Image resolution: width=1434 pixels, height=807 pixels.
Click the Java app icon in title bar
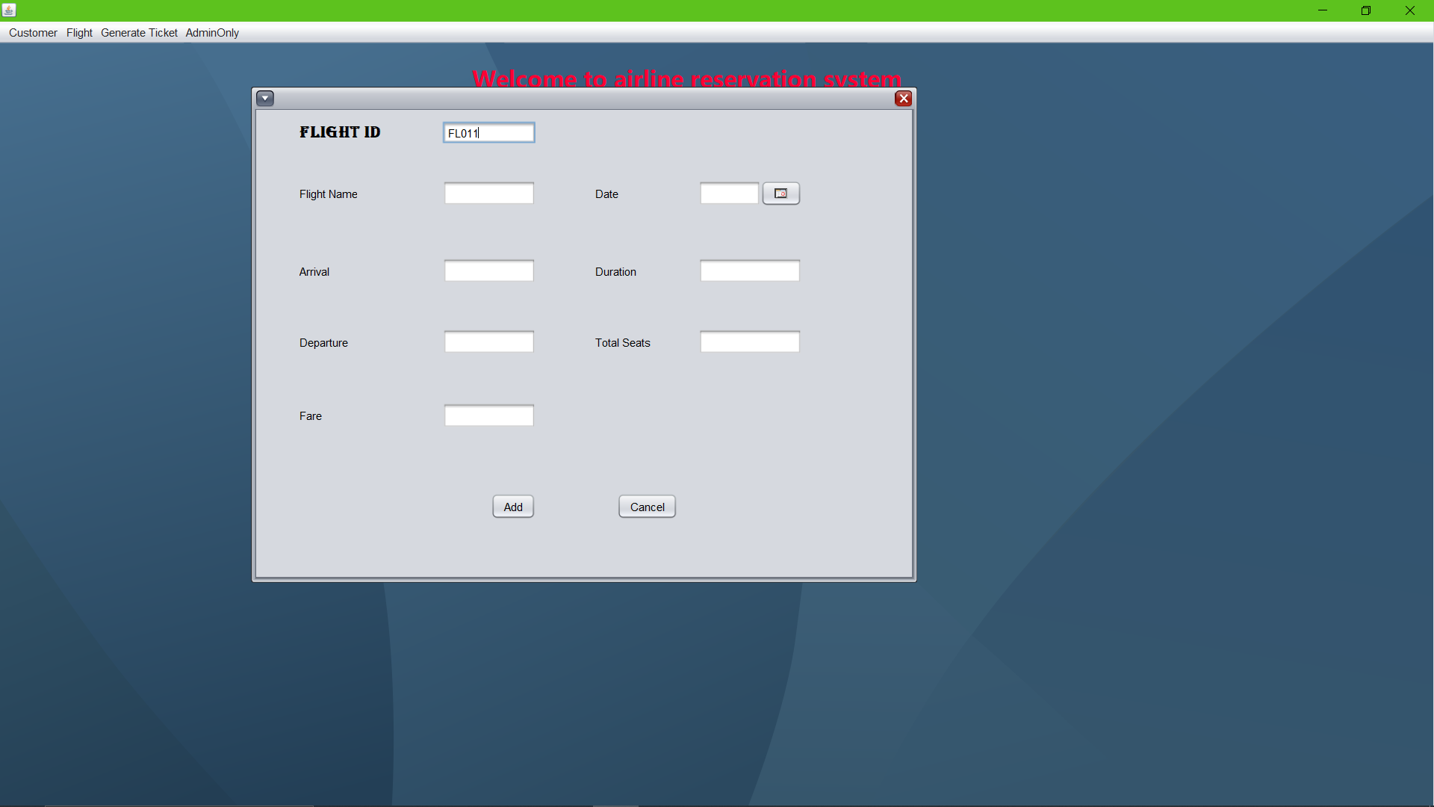[x=9, y=10]
